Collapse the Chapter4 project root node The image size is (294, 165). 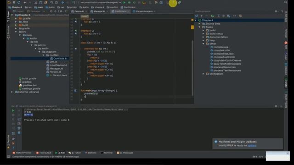click(x=12, y=15)
